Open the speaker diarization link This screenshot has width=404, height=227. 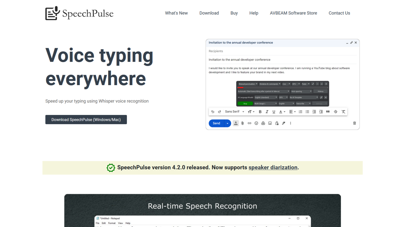[x=273, y=167]
